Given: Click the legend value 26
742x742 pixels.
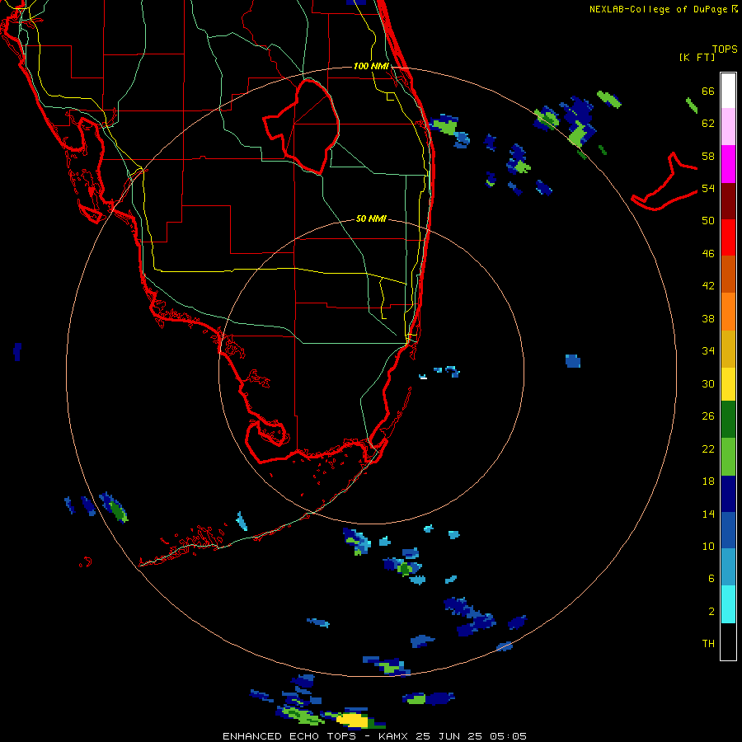Looking at the screenshot, I should [708, 416].
